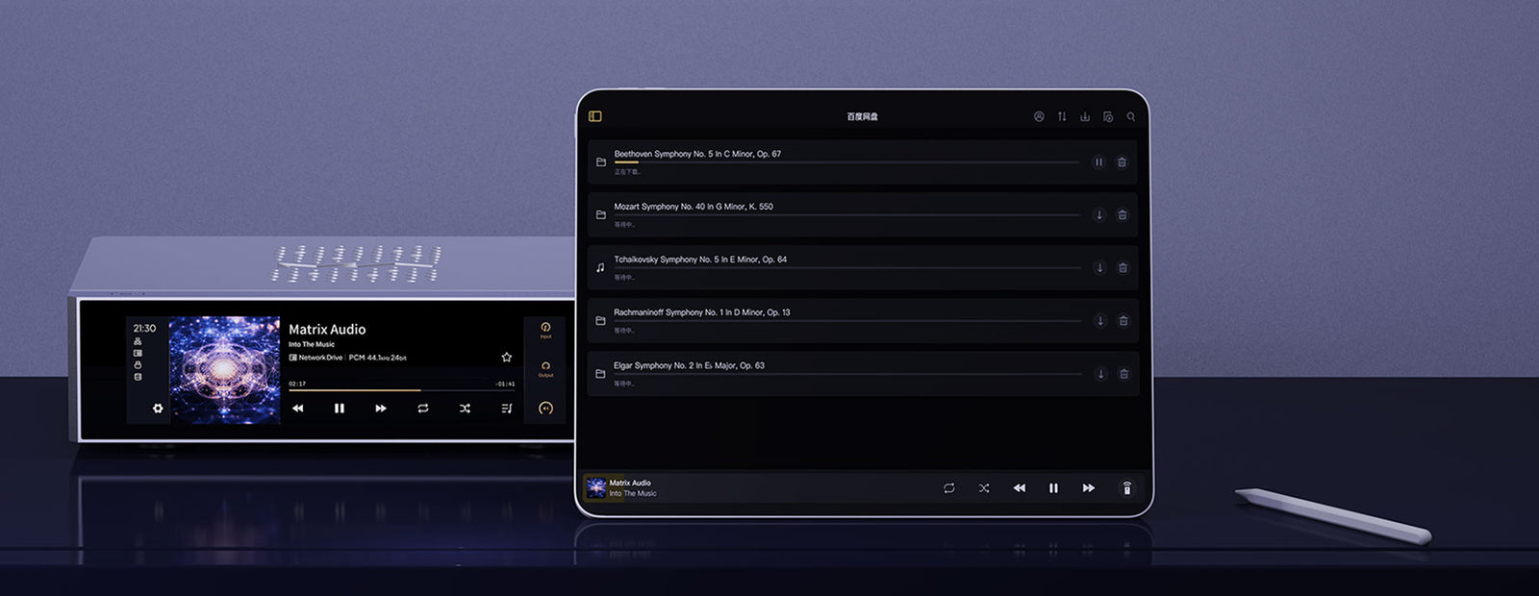Download Tchaikovsky Symphony No. 5
Image resolution: width=1539 pixels, height=596 pixels.
click(1099, 268)
